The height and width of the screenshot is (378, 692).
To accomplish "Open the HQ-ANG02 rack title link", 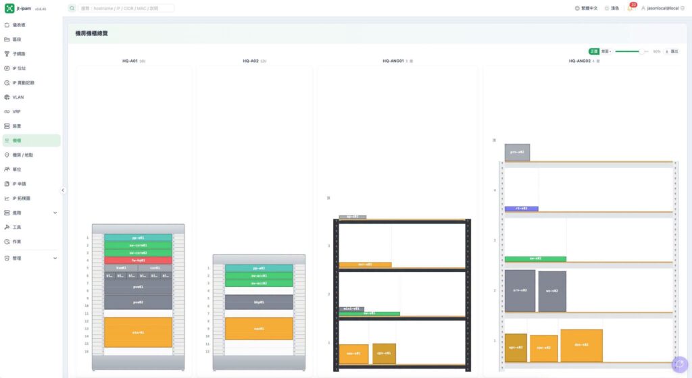I will tap(579, 61).
